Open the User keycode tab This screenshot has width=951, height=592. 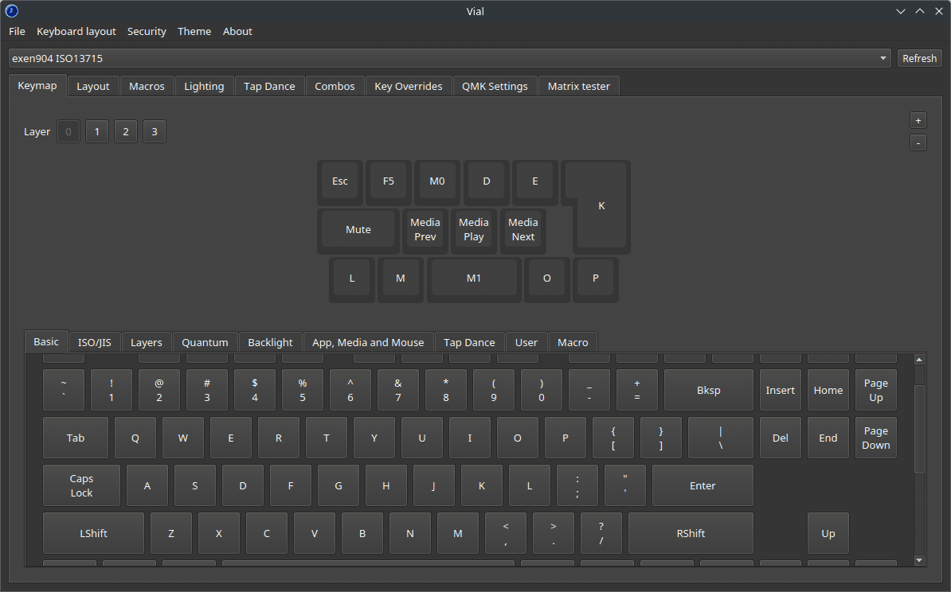click(526, 342)
